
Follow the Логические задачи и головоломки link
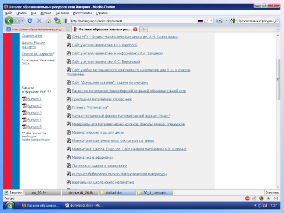pyautogui.click(x=99, y=166)
